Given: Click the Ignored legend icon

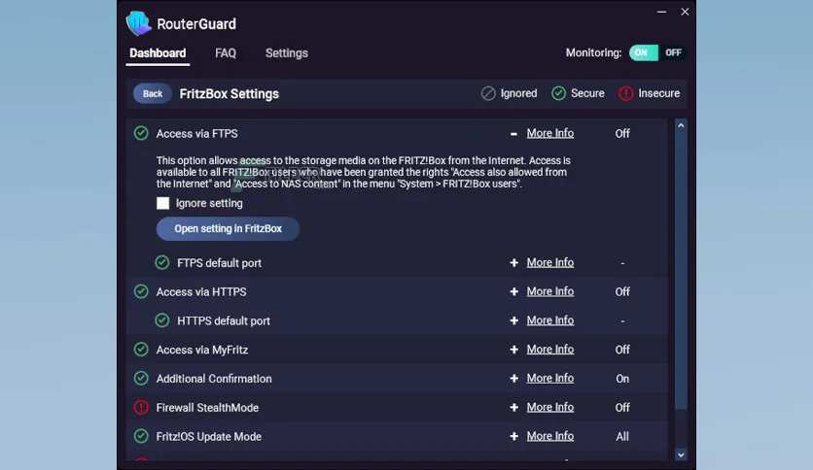Looking at the screenshot, I should (x=488, y=93).
